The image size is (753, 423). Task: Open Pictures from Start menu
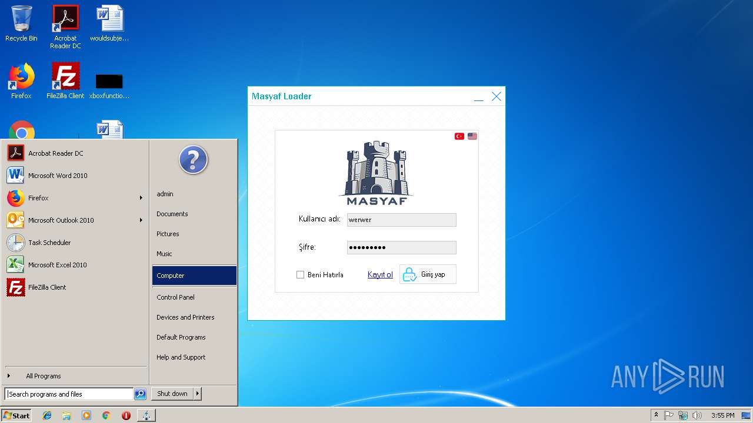click(x=194, y=234)
